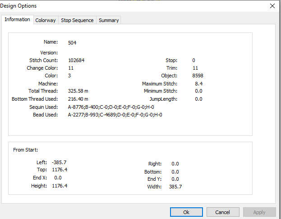The image size is (281, 219).
Task: Click the Object count value 8598
Action: tap(198, 76)
